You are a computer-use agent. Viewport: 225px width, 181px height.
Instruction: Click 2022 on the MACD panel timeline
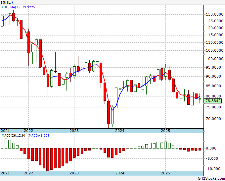pos(28,173)
